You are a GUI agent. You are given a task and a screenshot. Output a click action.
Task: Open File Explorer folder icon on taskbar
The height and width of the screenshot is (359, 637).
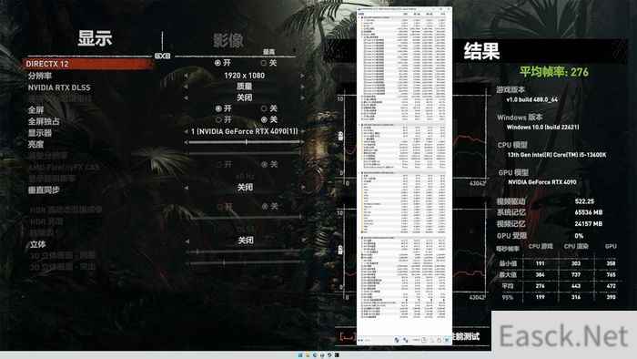coord(308,355)
